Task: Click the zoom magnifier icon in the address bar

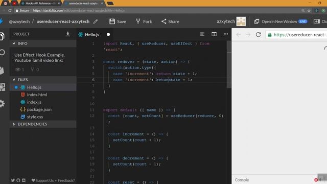Action: (x=303, y=10)
